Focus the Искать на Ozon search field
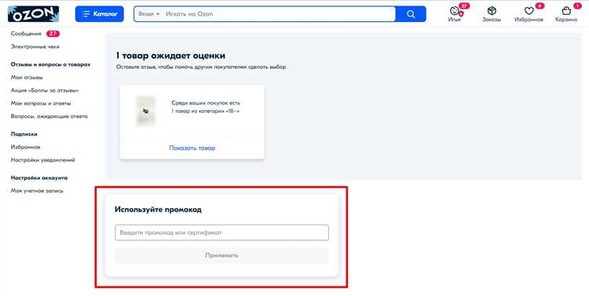Viewport: 589px width, 296px height. pyautogui.click(x=279, y=14)
